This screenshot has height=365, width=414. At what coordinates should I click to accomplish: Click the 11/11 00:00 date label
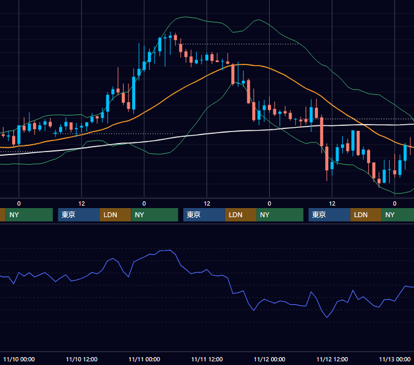click(144, 359)
